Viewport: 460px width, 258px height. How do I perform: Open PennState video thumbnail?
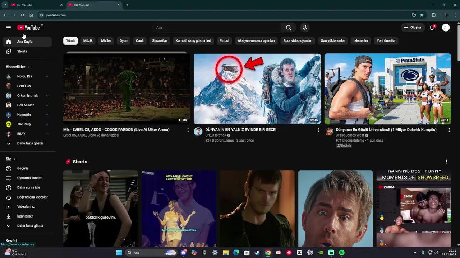tap(388, 89)
